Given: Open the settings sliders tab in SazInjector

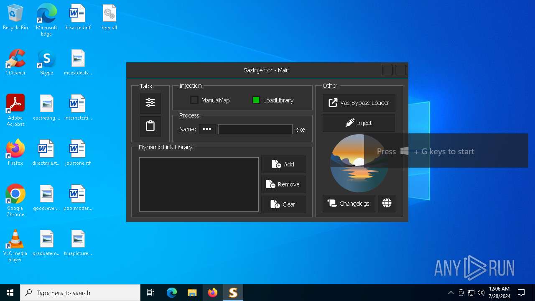Looking at the screenshot, I should tap(150, 103).
